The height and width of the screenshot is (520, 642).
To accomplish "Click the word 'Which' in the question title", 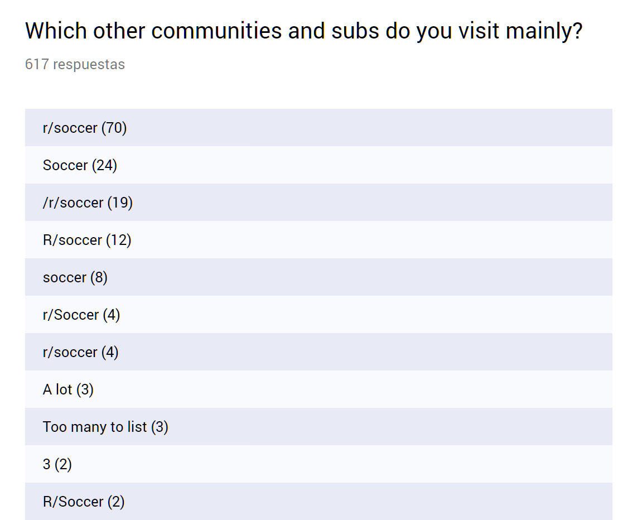I will coord(56,31).
